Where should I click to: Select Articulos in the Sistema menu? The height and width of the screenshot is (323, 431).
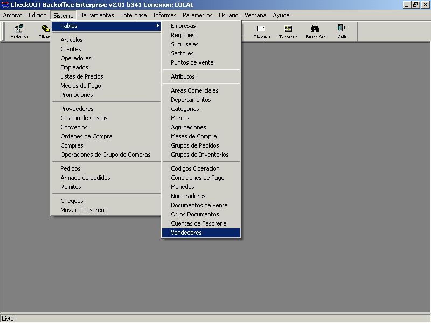click(106, 40)
